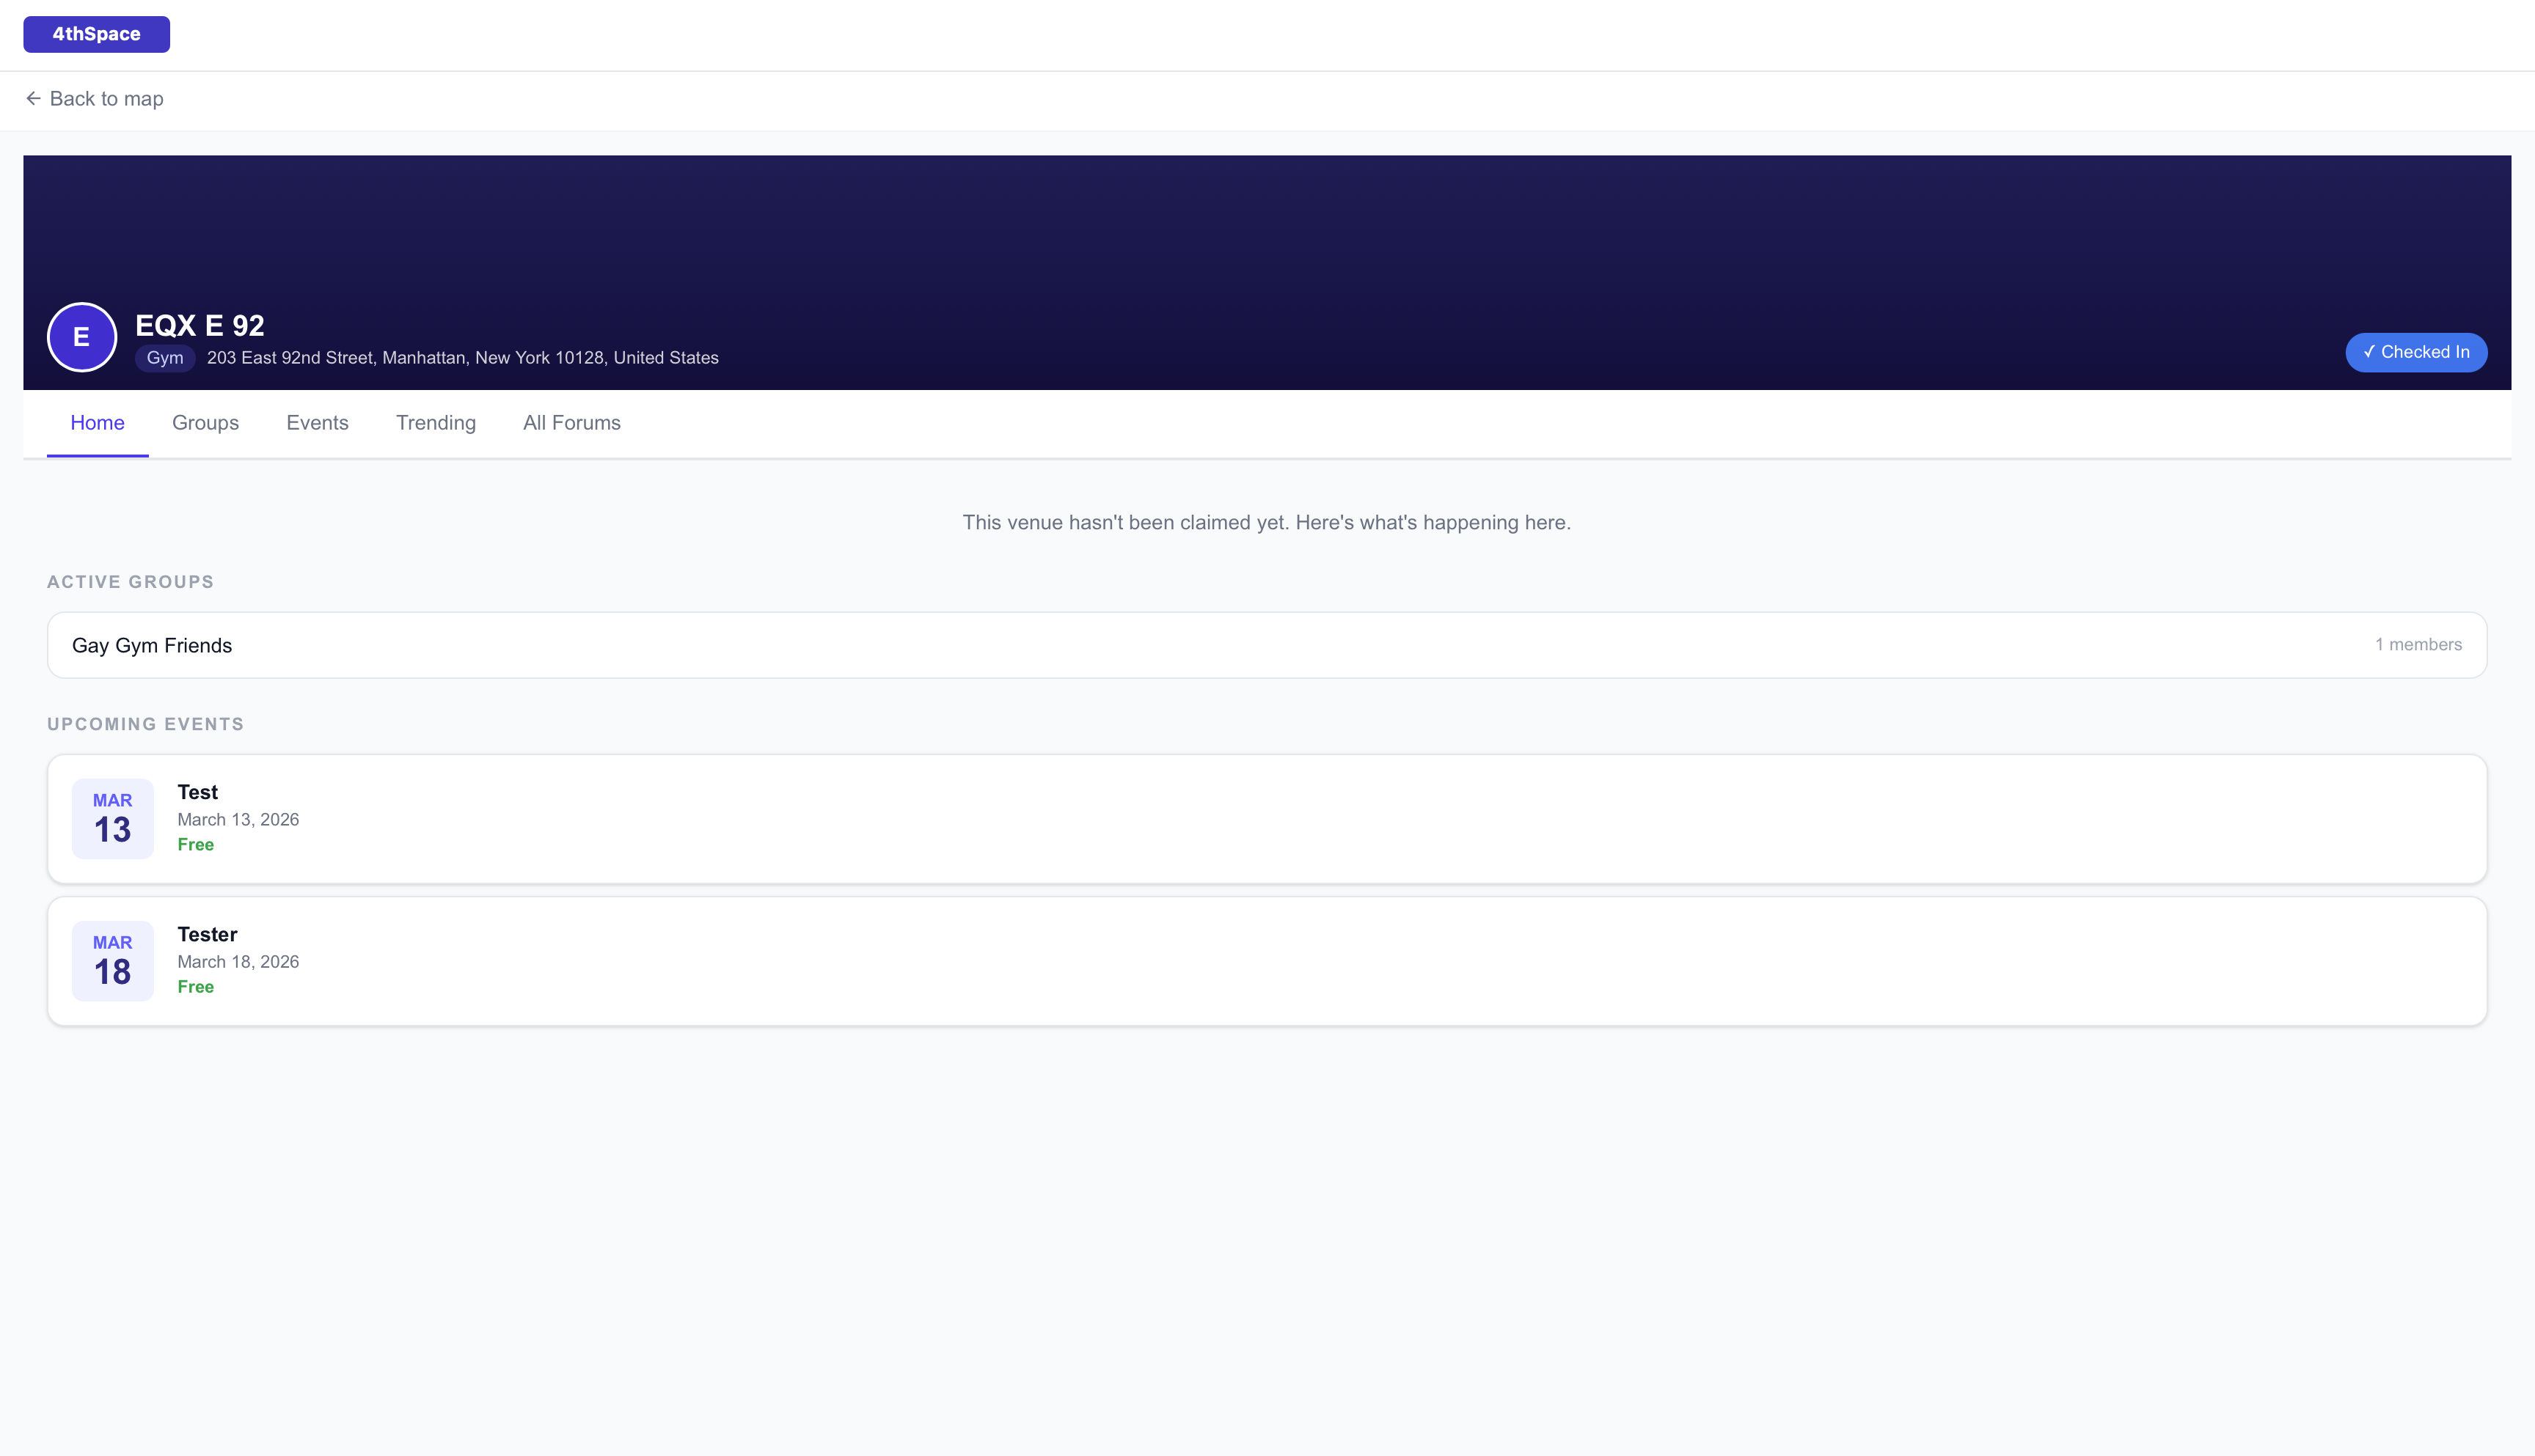The image size is (2535, 1456).
Task: Click the Gym category badge
Action: [164, 358]
